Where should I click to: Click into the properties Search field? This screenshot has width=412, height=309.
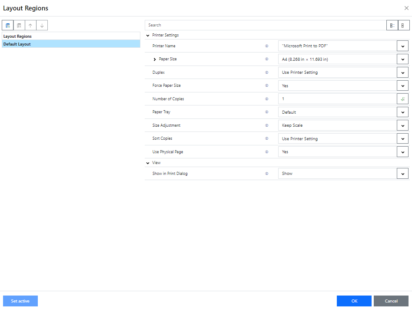(x=265, y=25)
